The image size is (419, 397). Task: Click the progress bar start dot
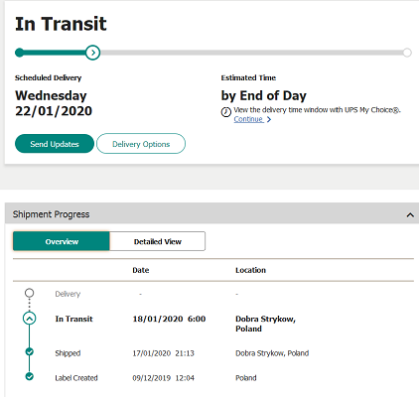click(x=20, y=53)
